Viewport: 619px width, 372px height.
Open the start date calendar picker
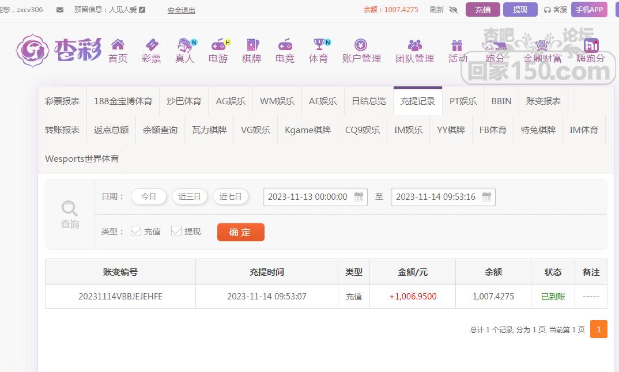358,197
